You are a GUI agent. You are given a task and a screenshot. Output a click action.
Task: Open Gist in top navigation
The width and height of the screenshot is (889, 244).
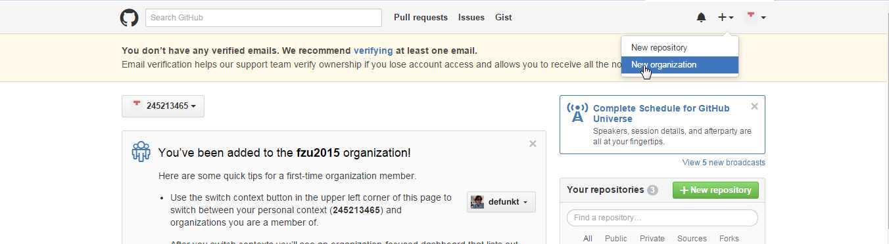coord(504,18)
